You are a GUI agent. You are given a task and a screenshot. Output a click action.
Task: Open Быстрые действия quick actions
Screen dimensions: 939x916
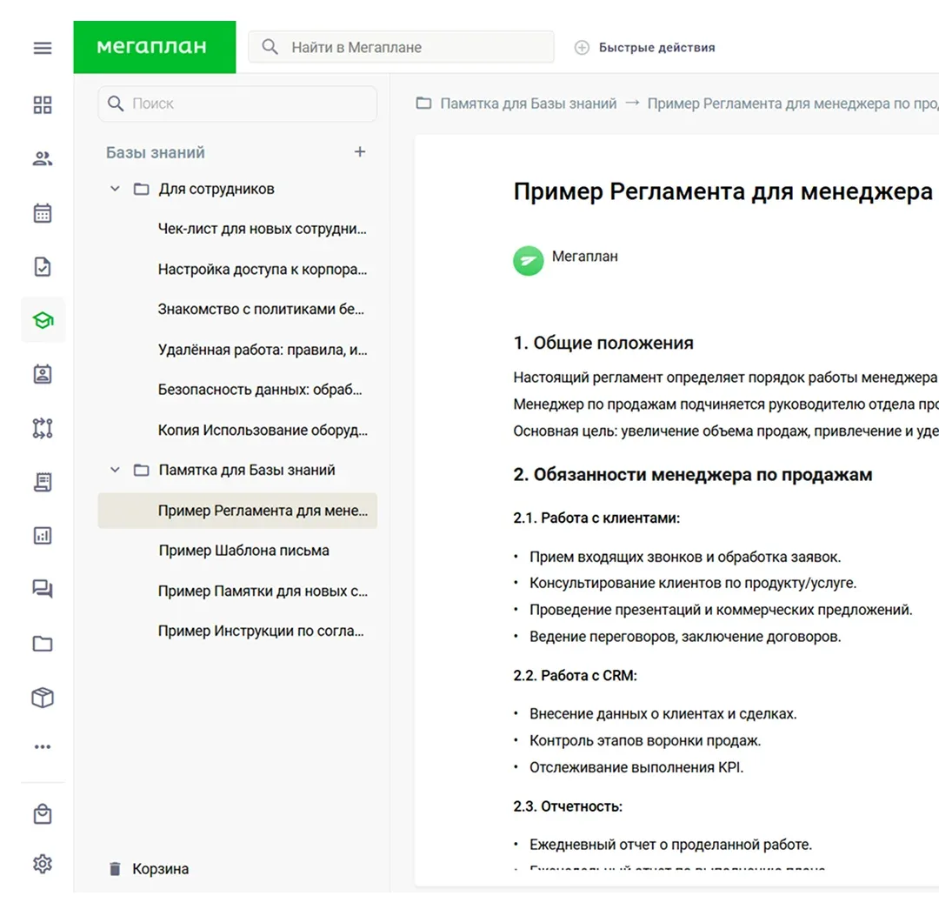coord(645,47)
